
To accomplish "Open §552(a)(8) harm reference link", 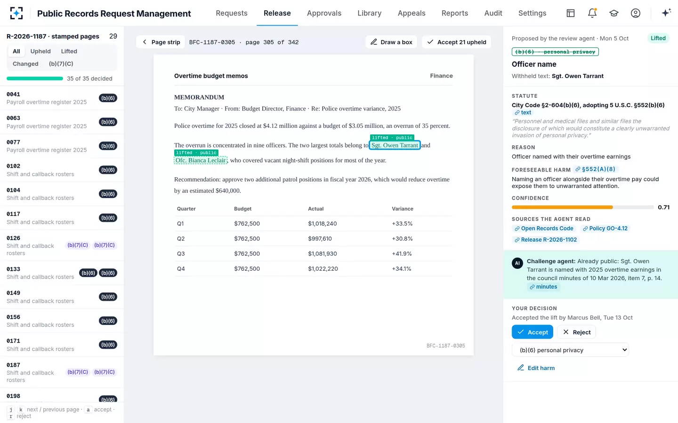I will [595, 169].
